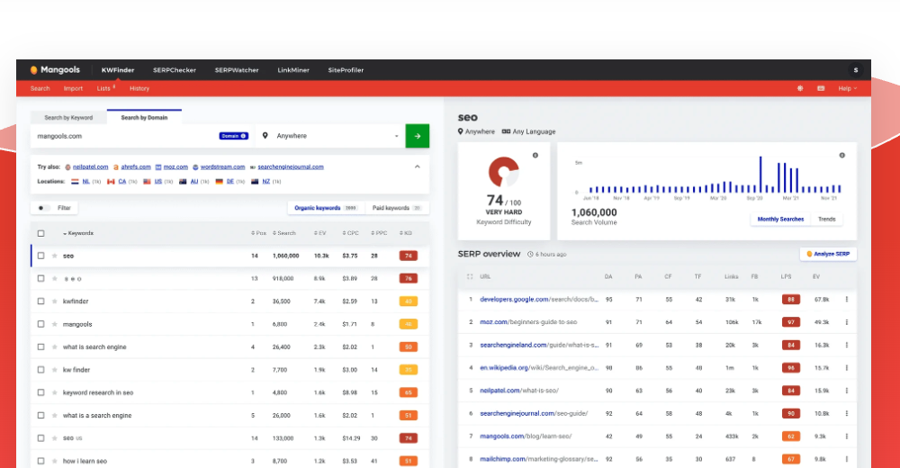Star the seo keyword row

pos(55,256)
